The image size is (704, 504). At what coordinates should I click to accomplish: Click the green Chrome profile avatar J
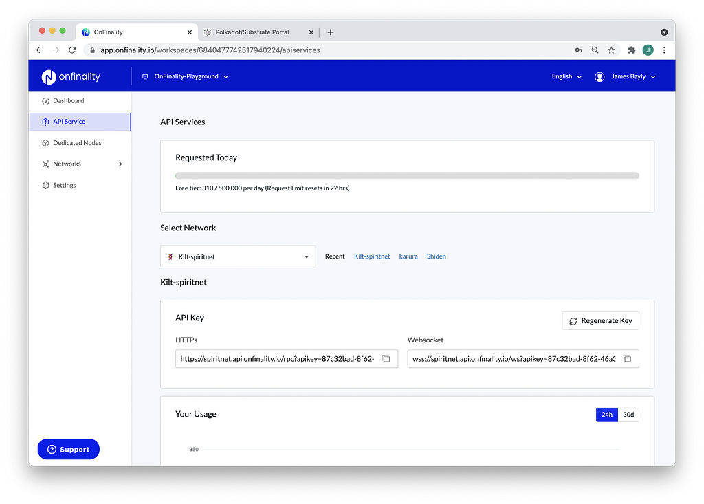648,50
